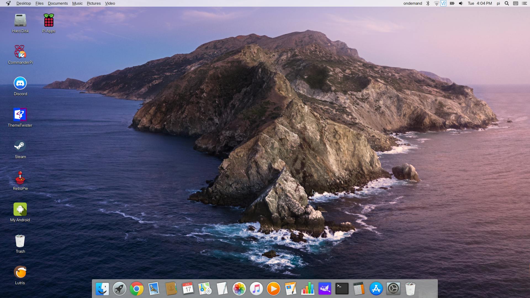Screen dimensions: 530x298
Task: Open the Documents menu
Action: (58, 3)
